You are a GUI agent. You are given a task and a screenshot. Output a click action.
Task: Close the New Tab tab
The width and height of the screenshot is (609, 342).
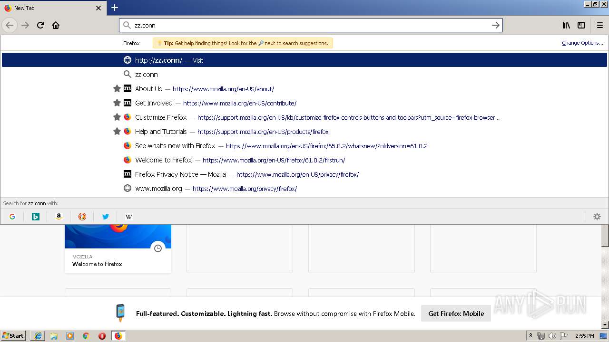point(98,8)
